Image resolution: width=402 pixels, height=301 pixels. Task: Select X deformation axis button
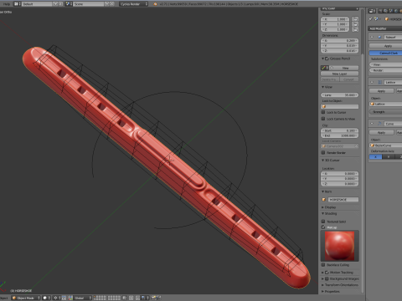pos(375,157)
